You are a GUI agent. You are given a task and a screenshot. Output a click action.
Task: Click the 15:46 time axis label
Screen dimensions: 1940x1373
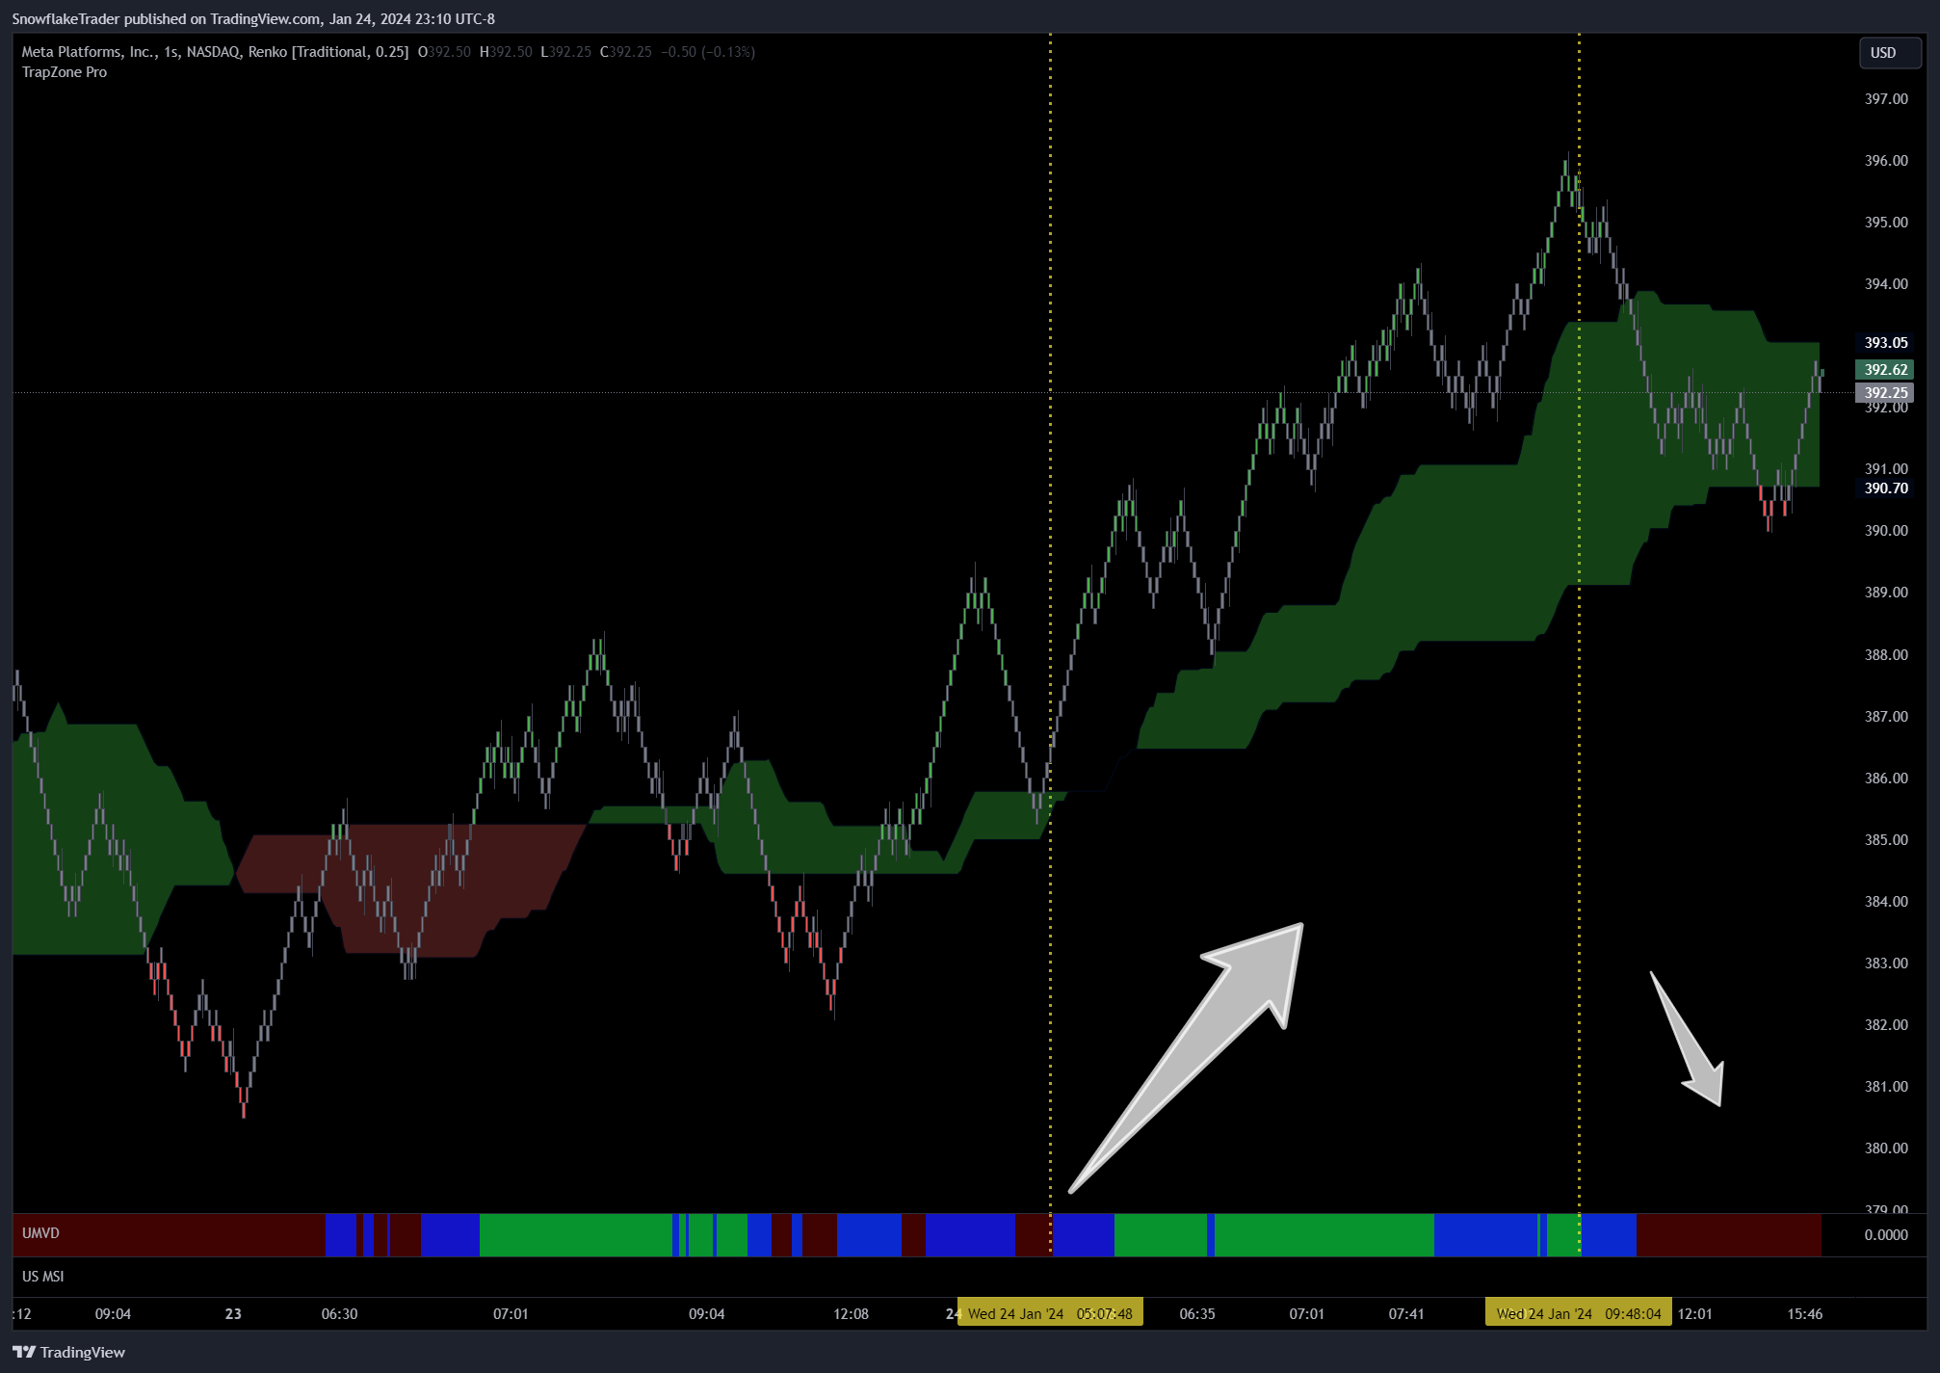tap(1804, 1314)
